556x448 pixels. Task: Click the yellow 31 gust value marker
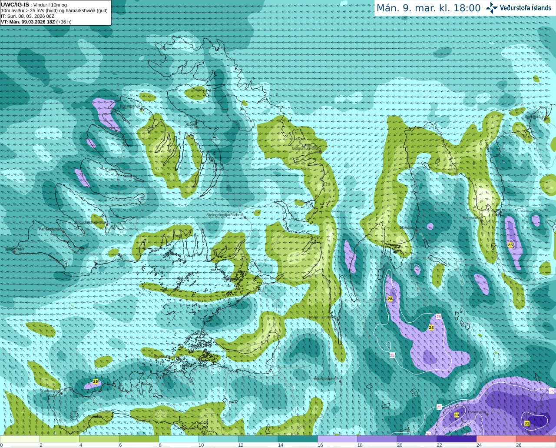point(527,423)
